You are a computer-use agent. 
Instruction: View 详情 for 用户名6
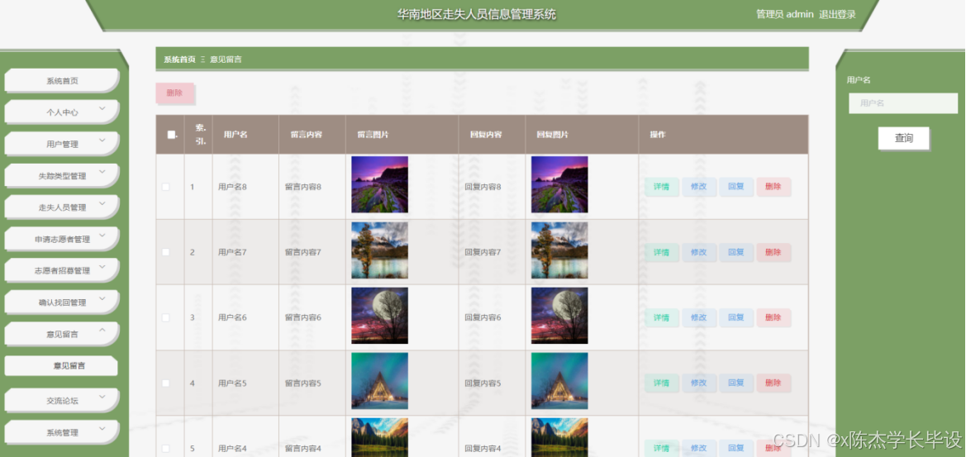(x=662, y=317)
